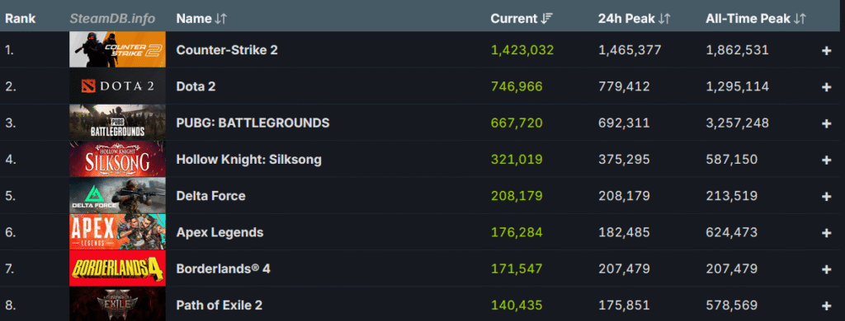Sort by 24h Peak column
The image size is (845, 321).
[x=635, y=18]
